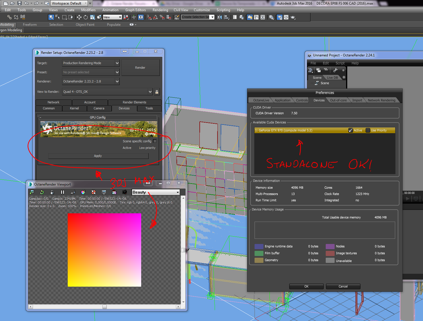The height and width of the screenshot is (321, 423).
Task: Click the refresh icon in OctaneRender Viewport
Action: click(x=42, y=192)
